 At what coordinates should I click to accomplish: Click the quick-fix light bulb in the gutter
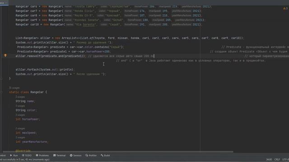click(x=5, y=55)
